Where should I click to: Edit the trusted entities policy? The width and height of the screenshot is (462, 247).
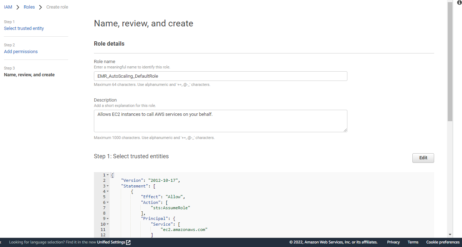pos(423,158)
